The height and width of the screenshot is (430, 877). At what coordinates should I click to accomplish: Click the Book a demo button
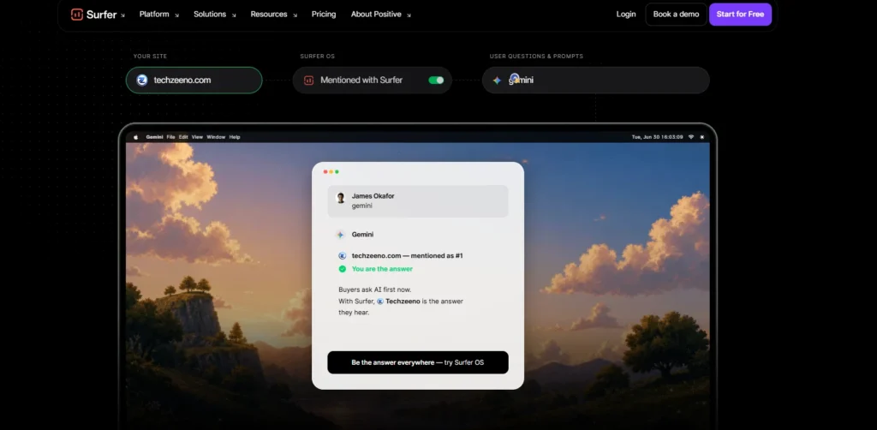click(676, 15)
